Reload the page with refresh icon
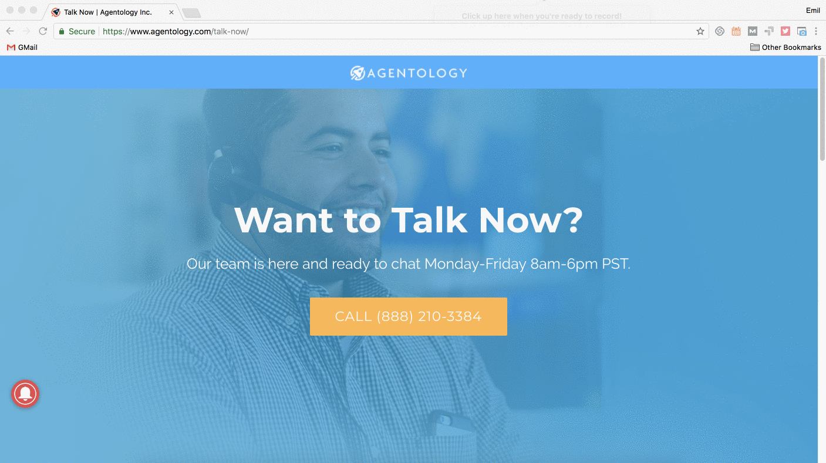826x463 pixels. pos(43,32)
